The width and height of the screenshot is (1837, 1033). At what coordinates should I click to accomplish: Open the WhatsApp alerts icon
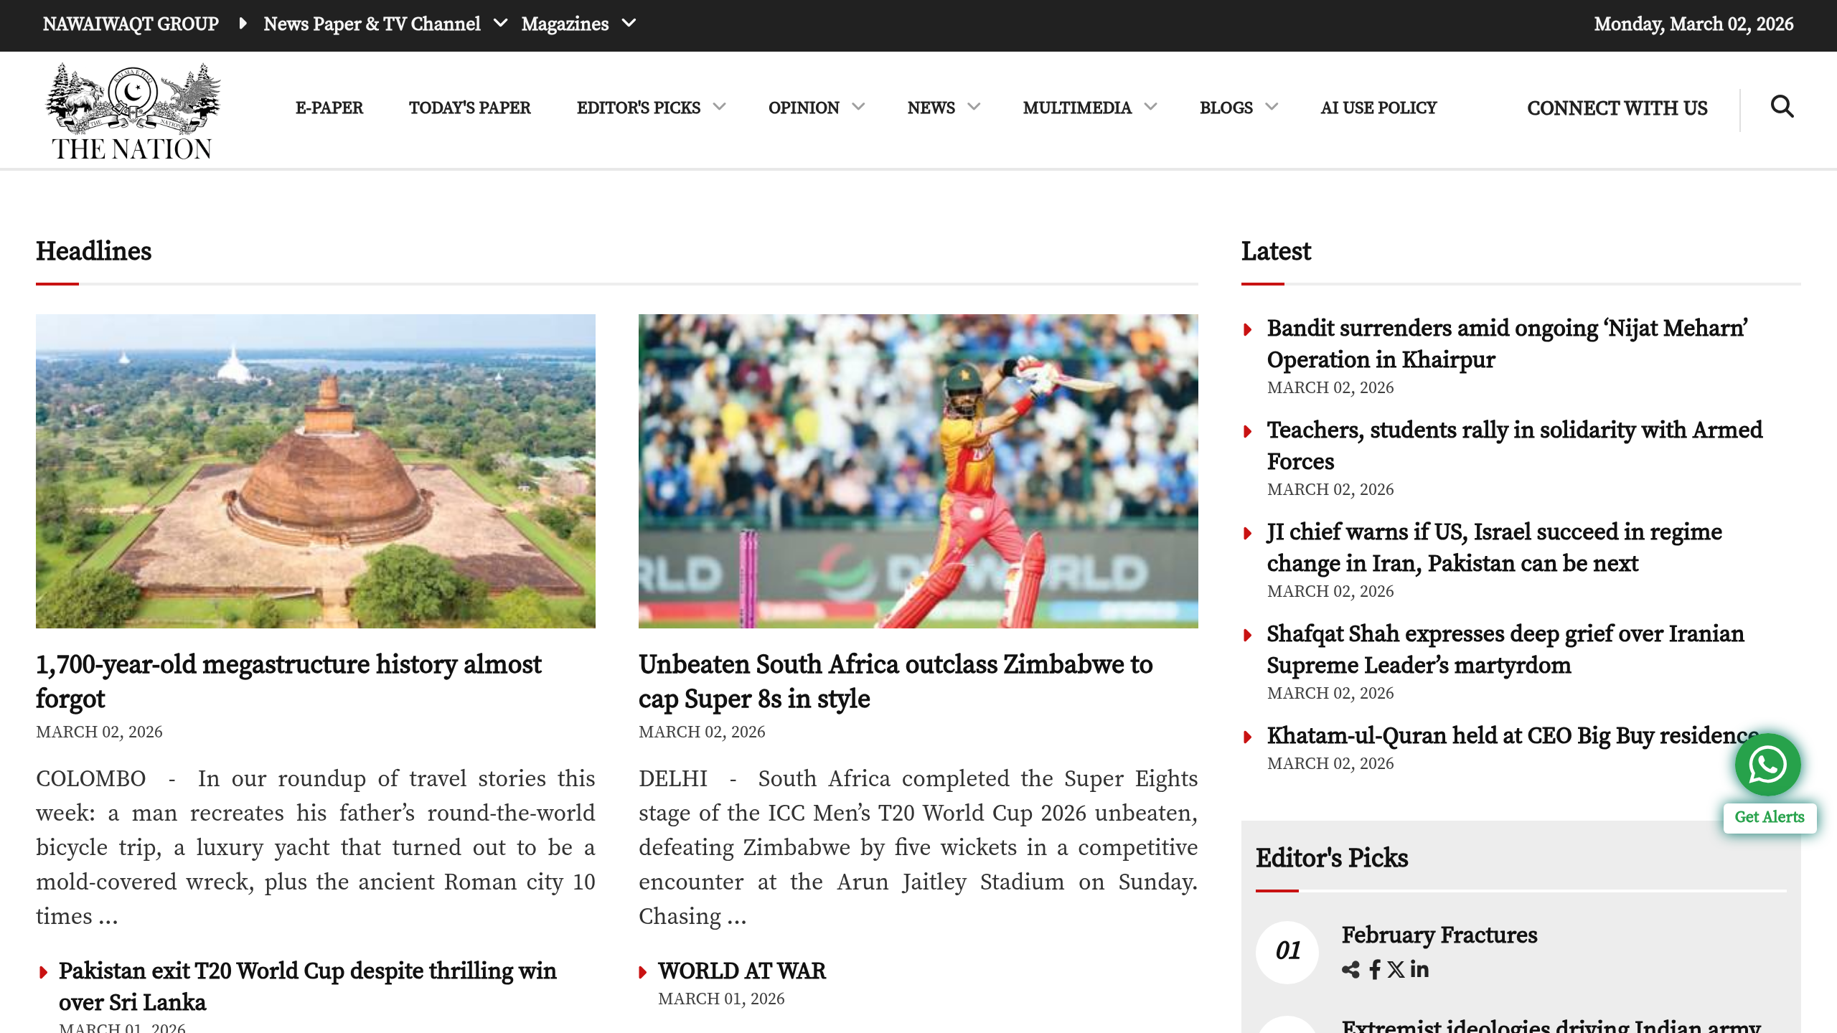click(1767, 765)
